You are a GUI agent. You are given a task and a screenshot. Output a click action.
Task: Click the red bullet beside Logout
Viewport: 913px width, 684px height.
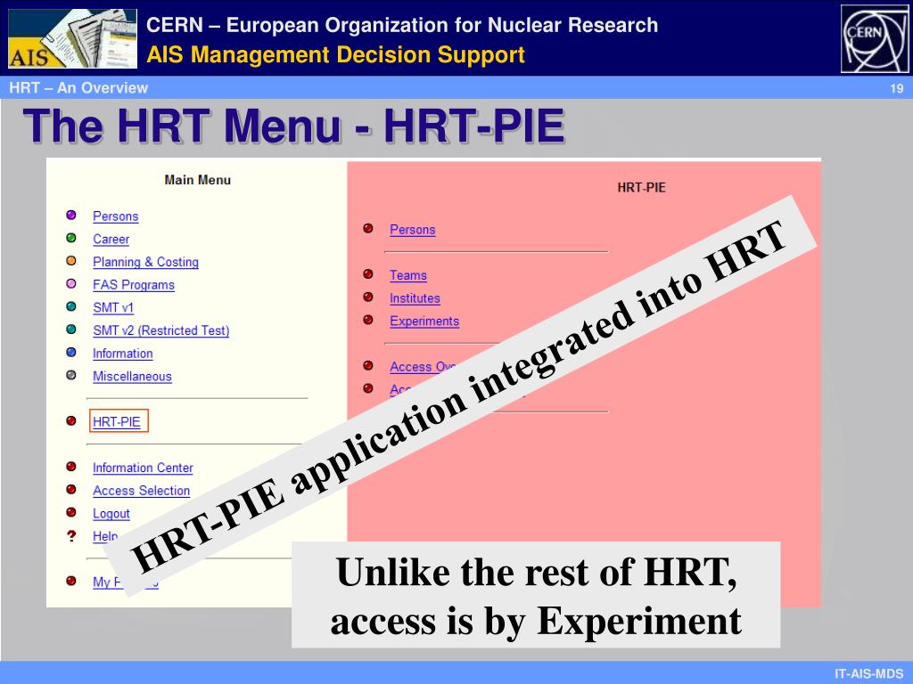coord(71,512)
